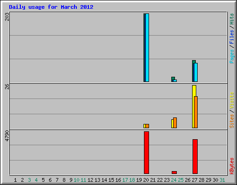Click day 29 on the x-axis
Image resolution: width=237 pixels, height=185 pixels.
pos(208,180)
